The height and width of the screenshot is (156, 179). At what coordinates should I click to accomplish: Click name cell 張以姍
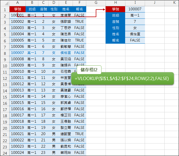66,140
